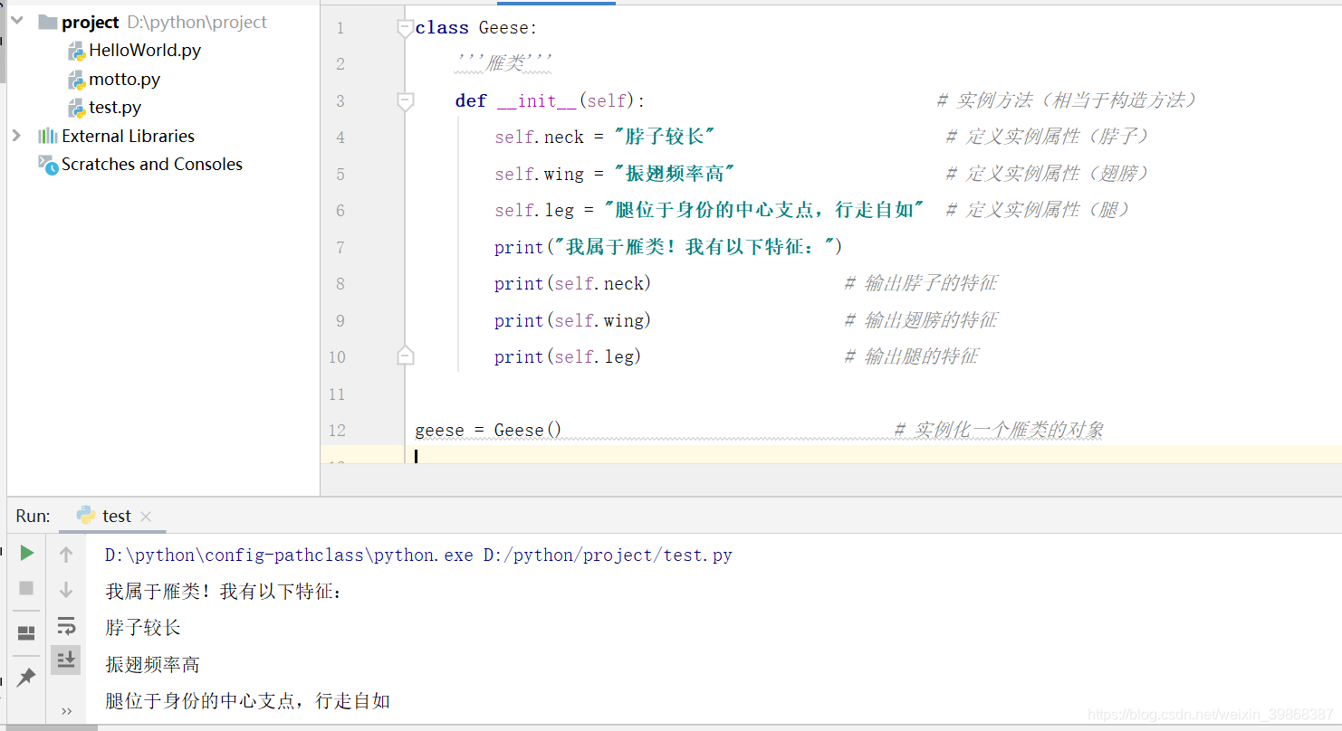Image resolution: width=1342 pixels, height=731 pixels.
Task: Click comment '# 实例化一个雁类的对象'
Action: click(999, 430)
